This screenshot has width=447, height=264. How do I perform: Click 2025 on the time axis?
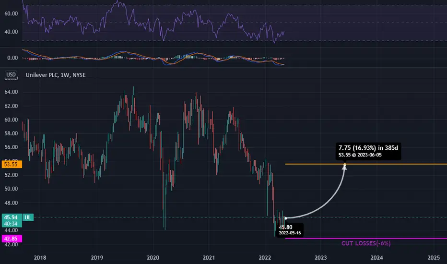click(434, 258)
